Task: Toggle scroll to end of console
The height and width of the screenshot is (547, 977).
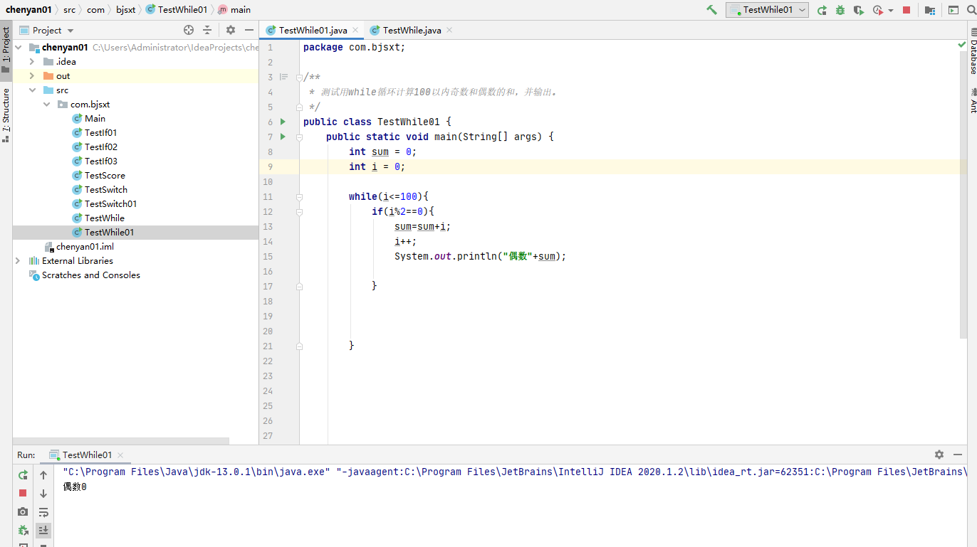Action: [x=43, y=530]
